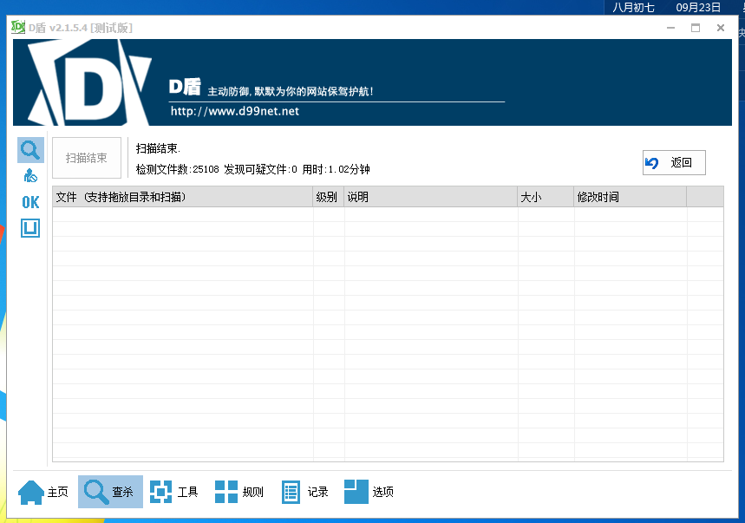Minimize the D盾 window
This screenshot has height=523, width=745.
pyautogui.click(x=671, y=28)
